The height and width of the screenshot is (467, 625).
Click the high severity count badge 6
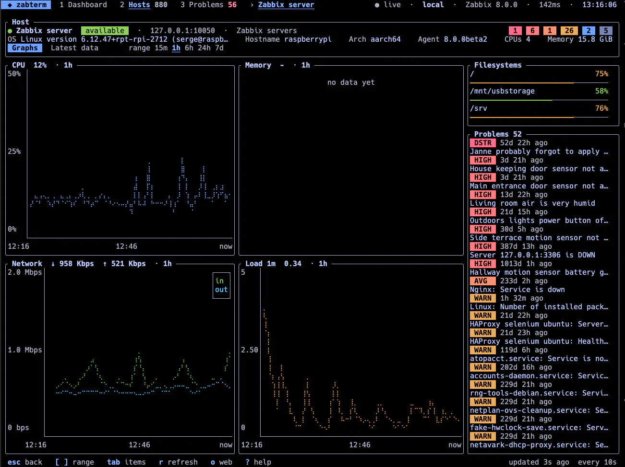click(532, 31)
